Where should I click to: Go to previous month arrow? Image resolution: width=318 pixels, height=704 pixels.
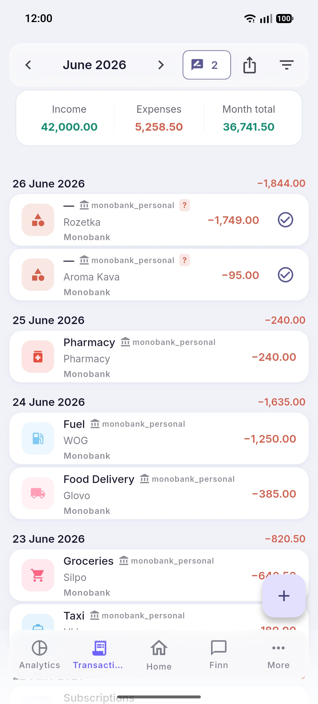coord(28,65)
